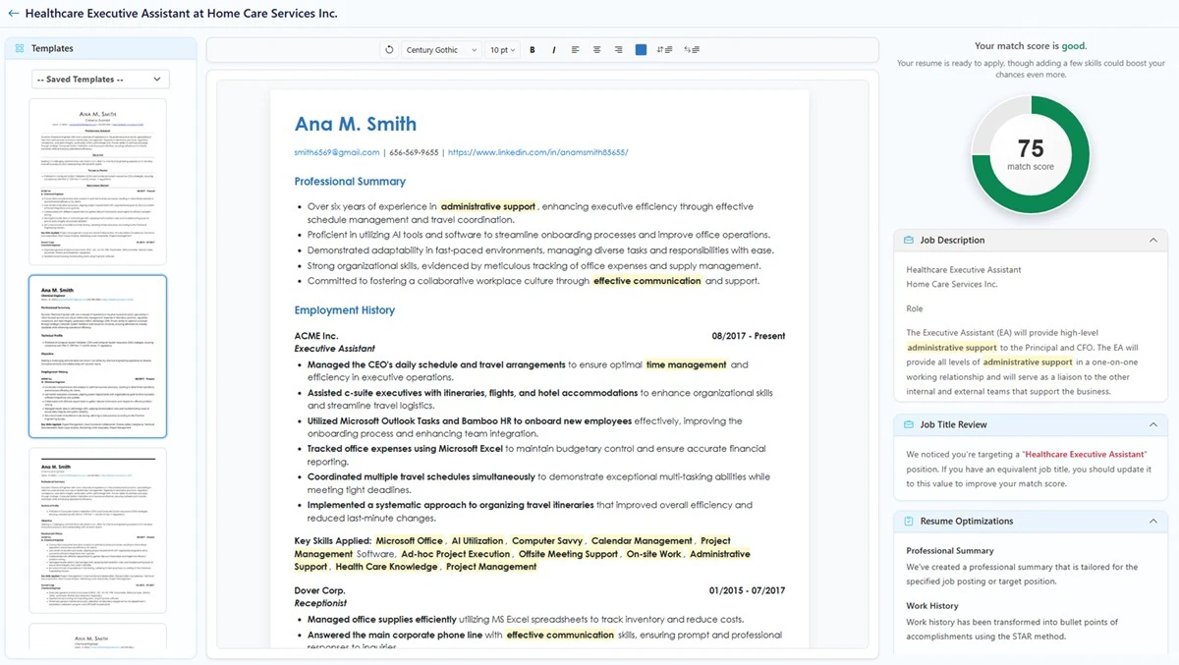Open the blue text color swatch
The image size is (1179, 665).
(x=641, y=49)
